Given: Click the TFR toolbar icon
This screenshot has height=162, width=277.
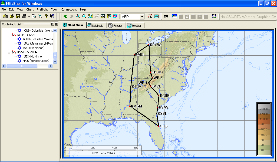Looking at the screenshot, I should [x=166, y=16].
